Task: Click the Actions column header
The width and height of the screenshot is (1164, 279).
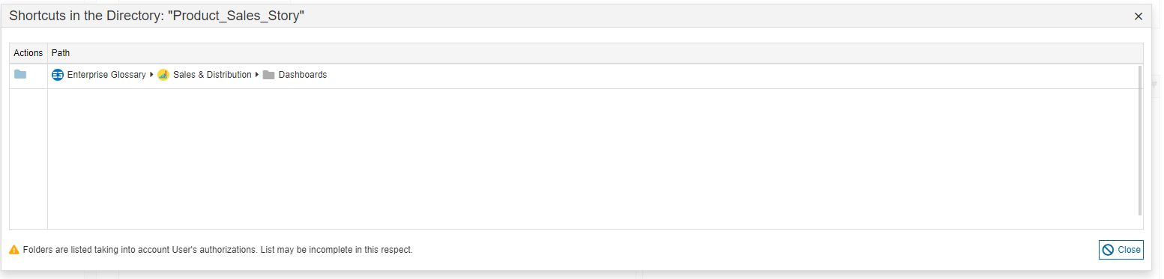Action: [x=28, y=53]
